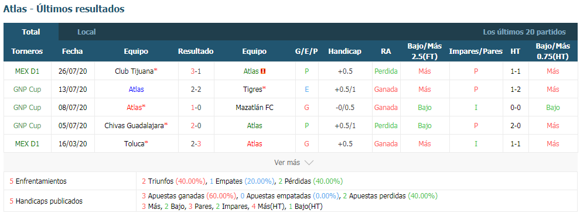The image size is (580, 213).
Task: Click the 2-3 result against Toluca
Action: tap(196, 143)
